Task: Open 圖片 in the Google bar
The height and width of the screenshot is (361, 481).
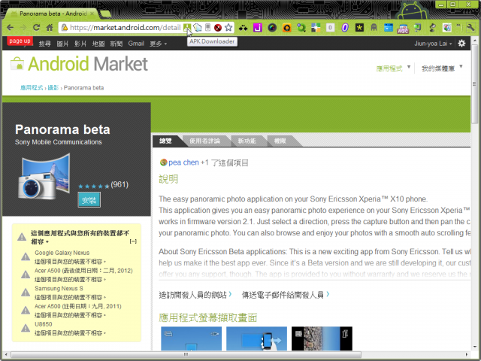Action: tap(62, 44)
